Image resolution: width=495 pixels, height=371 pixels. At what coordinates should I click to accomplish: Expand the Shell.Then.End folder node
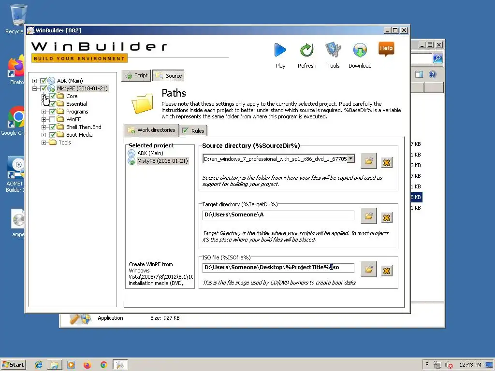[x=44, y=127]
